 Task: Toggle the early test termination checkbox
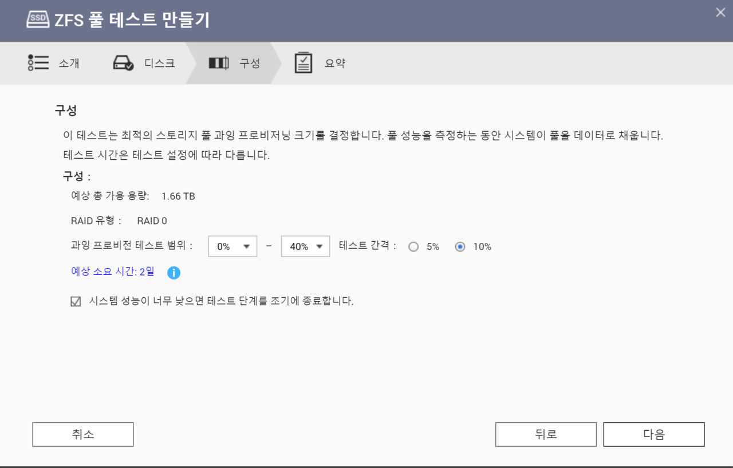click(x=76, y=301)
